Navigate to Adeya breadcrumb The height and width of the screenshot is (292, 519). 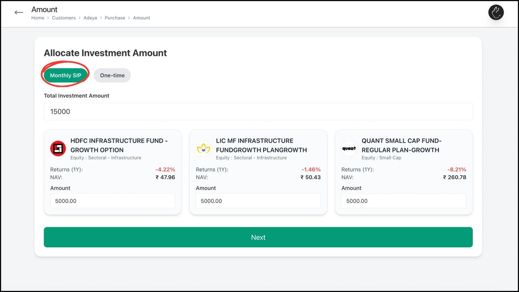[90, 18]
